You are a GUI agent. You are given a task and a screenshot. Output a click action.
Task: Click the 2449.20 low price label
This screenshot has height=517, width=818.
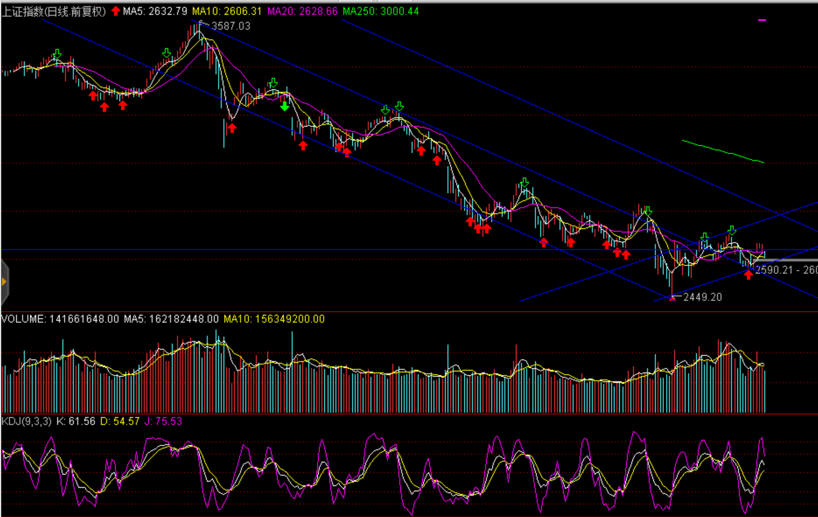[x=702, y=297]
